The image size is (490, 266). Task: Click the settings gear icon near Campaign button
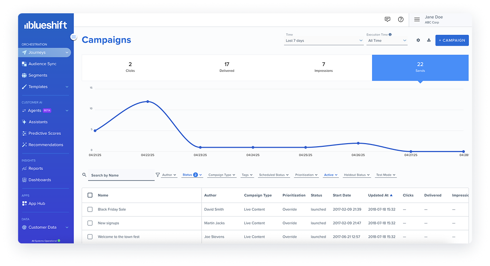(418, 40)
